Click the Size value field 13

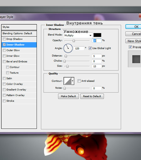[97, 66]
